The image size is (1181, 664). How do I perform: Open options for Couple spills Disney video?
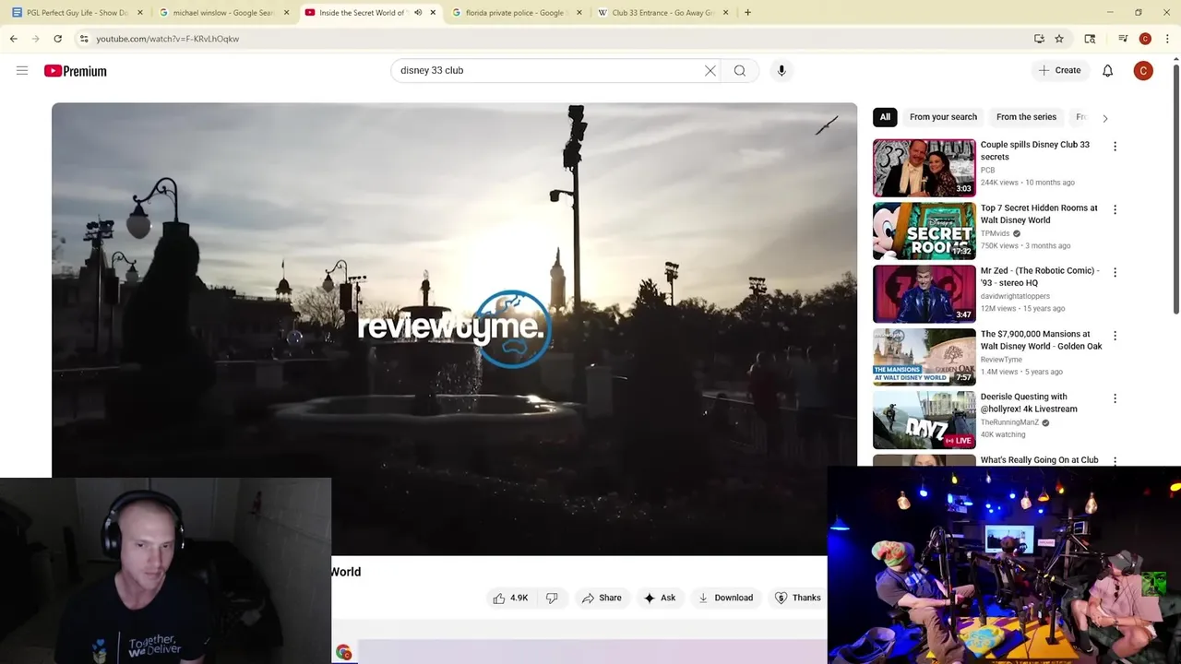(x=1115, y=147)
